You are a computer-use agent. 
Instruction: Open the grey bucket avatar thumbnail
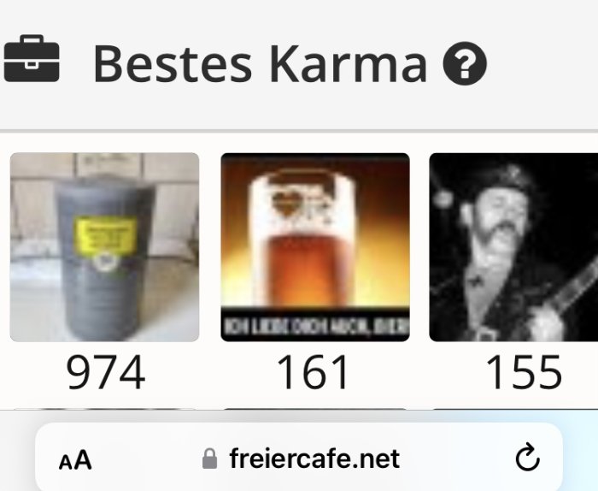pyautogui.click(x=104, y=247)
